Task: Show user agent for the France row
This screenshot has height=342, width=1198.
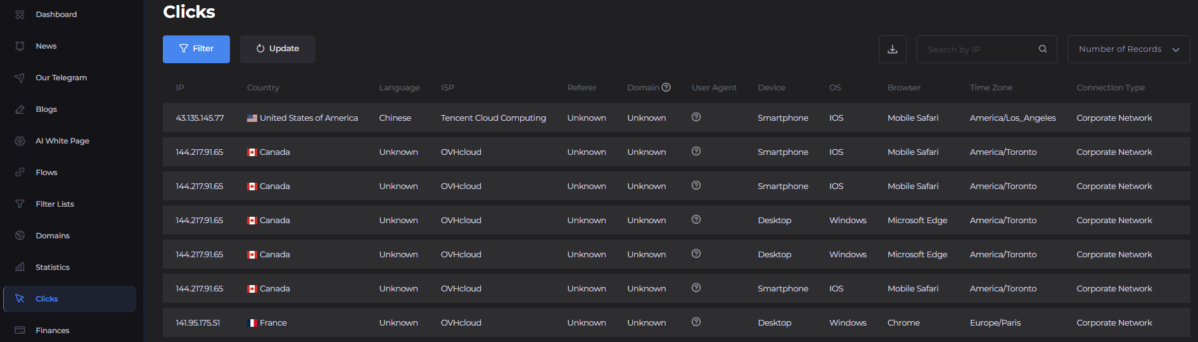Action: point(696,322)
